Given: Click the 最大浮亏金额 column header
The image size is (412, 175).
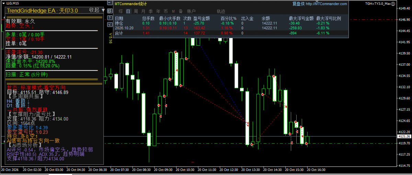Looking at the screenshot, I should (x=301, y=18).
